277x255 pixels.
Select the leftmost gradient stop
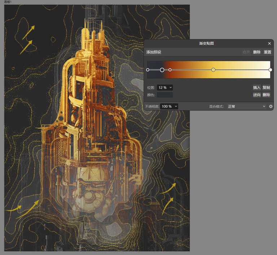coord(148,70)
